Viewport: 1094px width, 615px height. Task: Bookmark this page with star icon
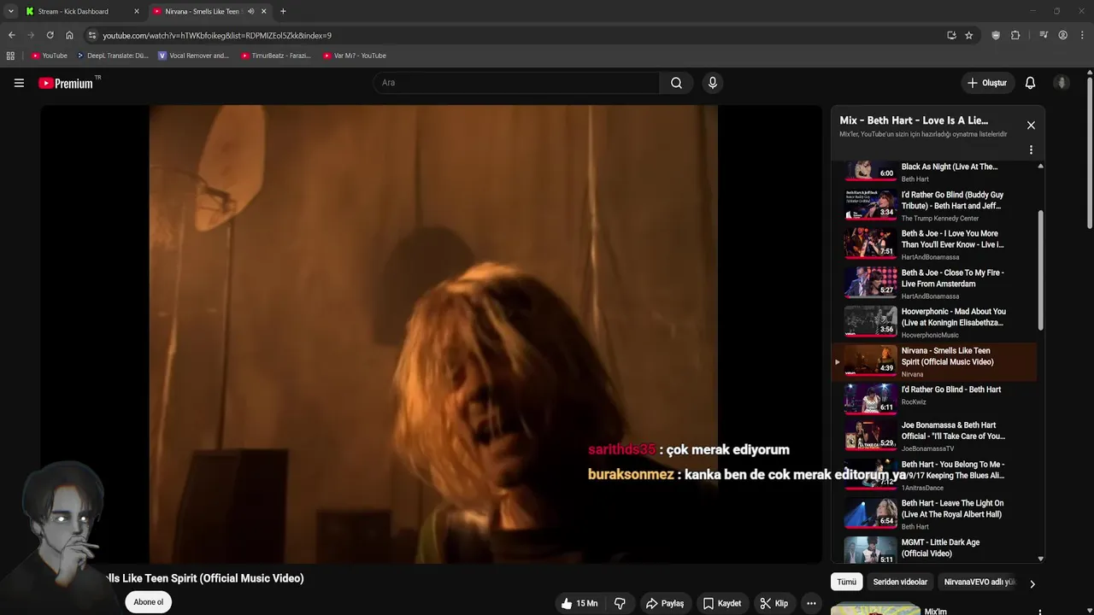969,35
